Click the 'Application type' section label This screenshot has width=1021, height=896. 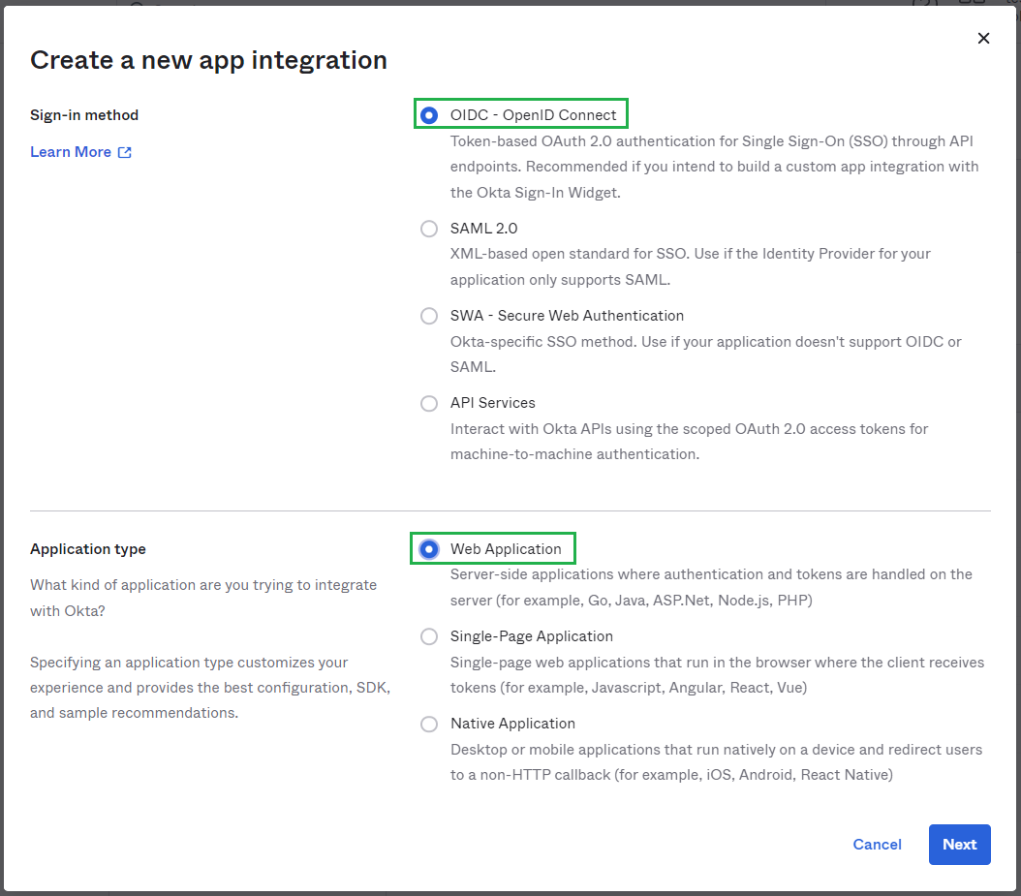(x=88, y=549)
